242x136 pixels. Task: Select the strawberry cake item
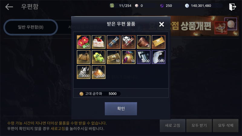[x=99, y=42]
